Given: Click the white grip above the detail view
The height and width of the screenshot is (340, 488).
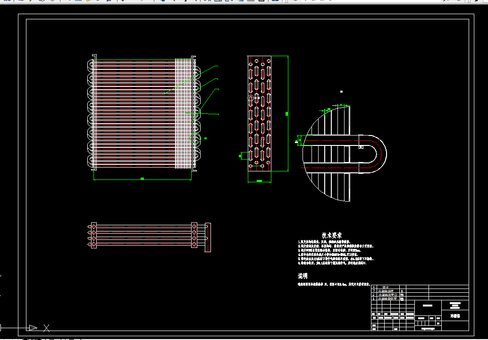Looking at the screenshot, I should pos(341,92).
